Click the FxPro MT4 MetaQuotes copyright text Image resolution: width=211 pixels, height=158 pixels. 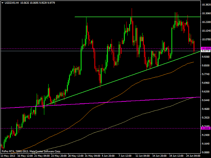(x=31, y=151)
